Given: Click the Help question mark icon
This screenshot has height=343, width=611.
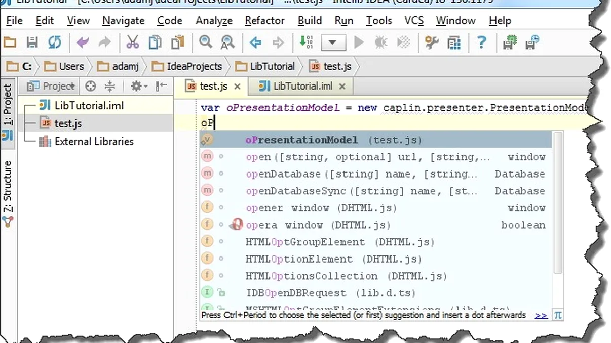Looking at the screenshot, I should [481, 42].
